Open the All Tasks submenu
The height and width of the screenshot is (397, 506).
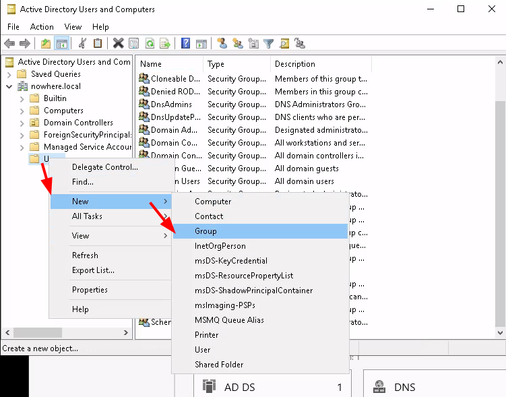110,216
